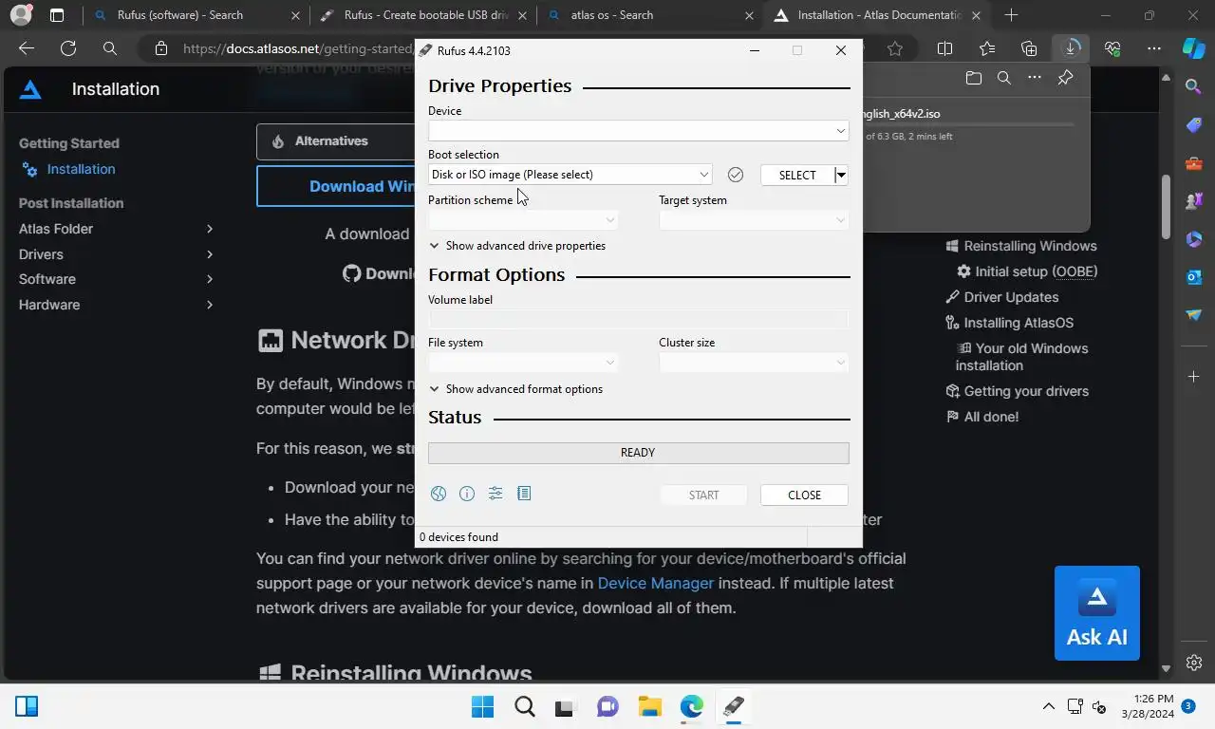Image resolution: width=1215 pixels, height=729 pixels.
Task: Jump to Getting your drivers section
Action: pyautogui.click(x=1026, y=391)
